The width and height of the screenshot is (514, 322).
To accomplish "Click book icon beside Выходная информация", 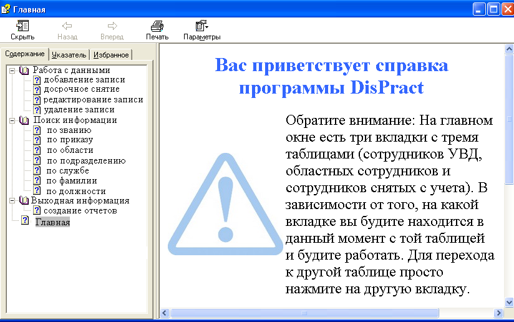I will tap(24, 200).
